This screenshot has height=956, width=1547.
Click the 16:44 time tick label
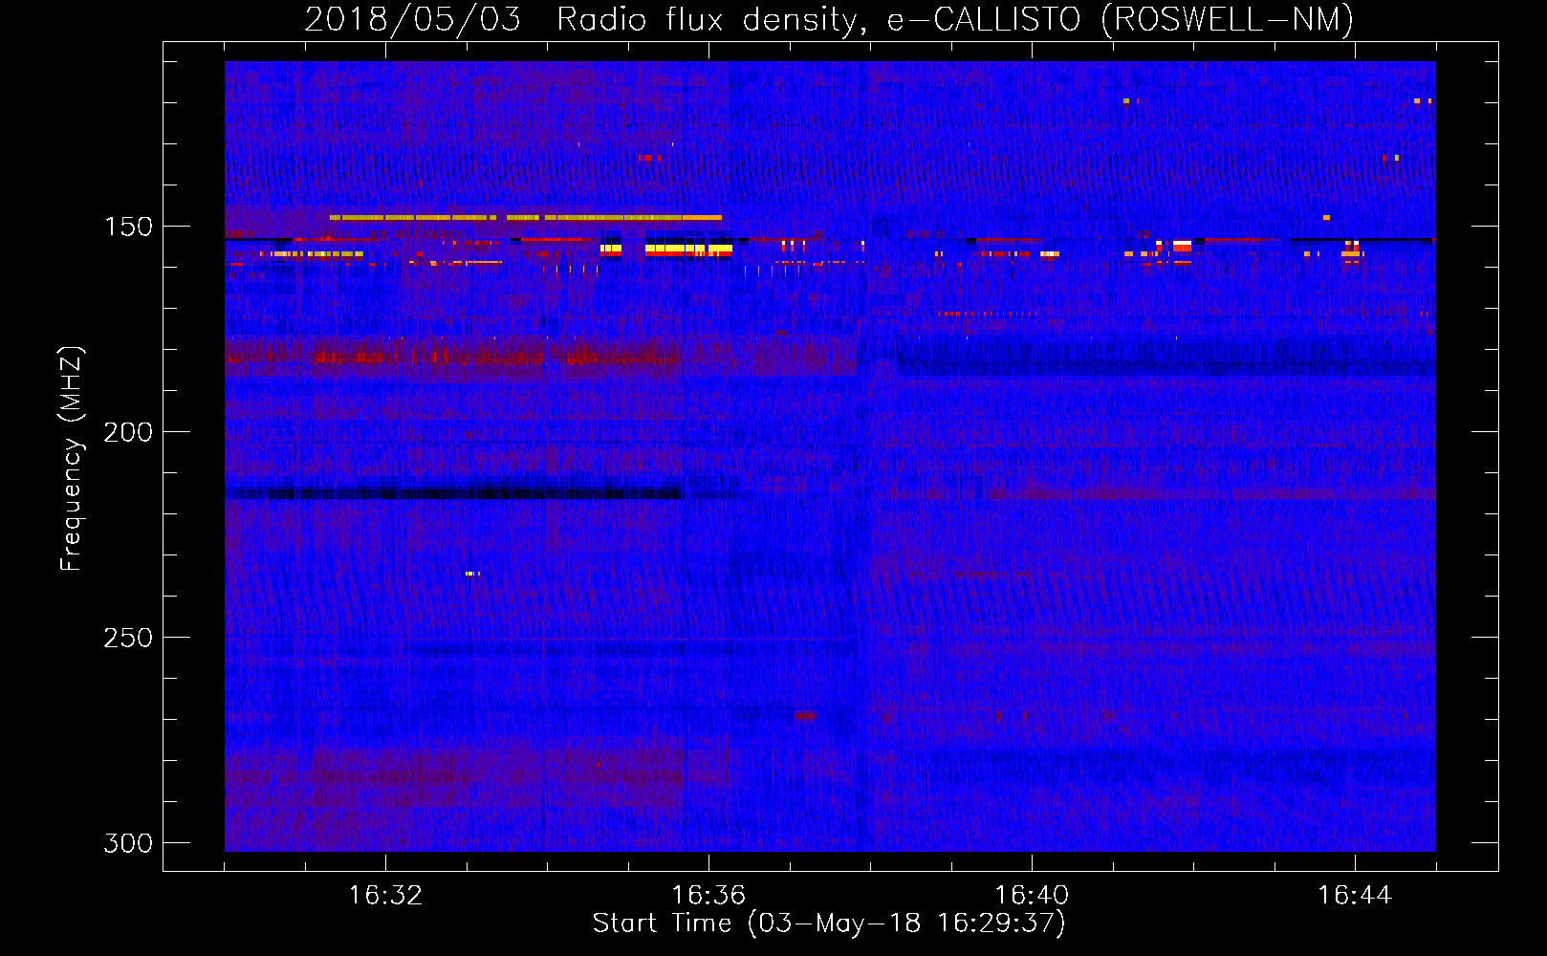click(x=1355, y=896)
